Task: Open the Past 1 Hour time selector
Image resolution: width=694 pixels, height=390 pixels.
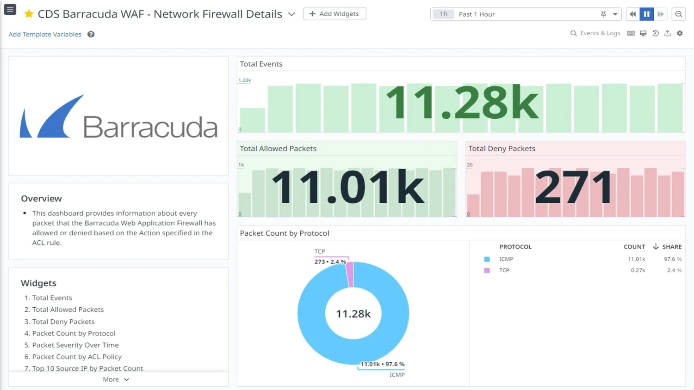Action: click(x=477, y=14)
